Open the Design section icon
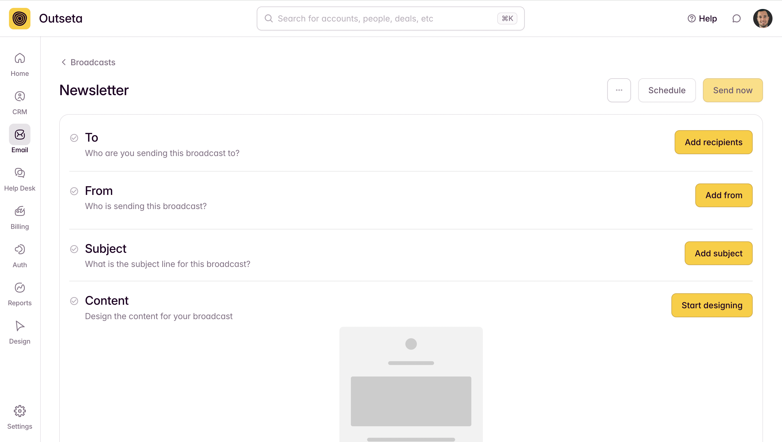 (20, 326)
